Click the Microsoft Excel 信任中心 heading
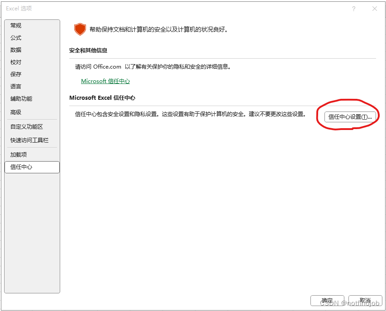This screenshot has width=386, height=311. tap(102, 97)
